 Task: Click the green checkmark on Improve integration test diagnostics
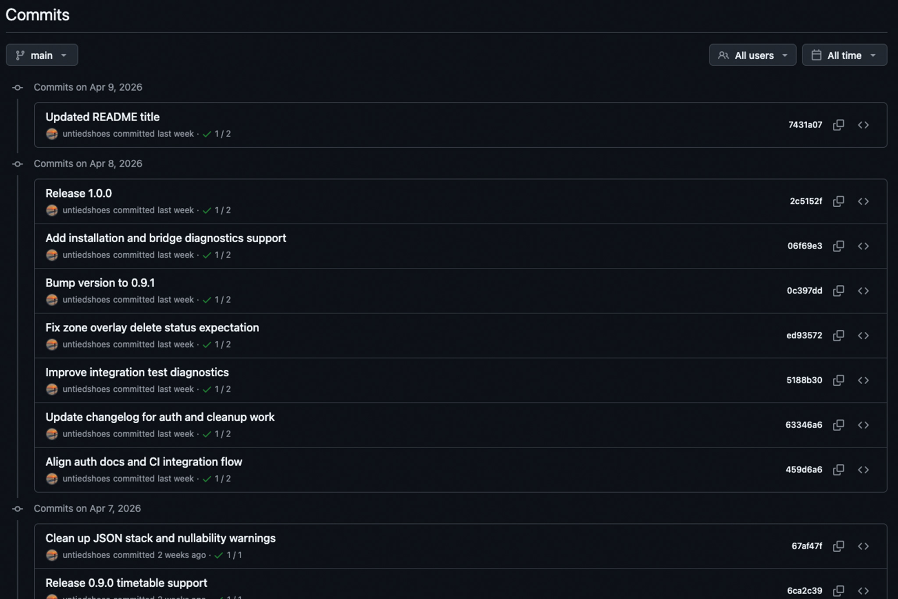pyautogui.click(x=207, y=389)
